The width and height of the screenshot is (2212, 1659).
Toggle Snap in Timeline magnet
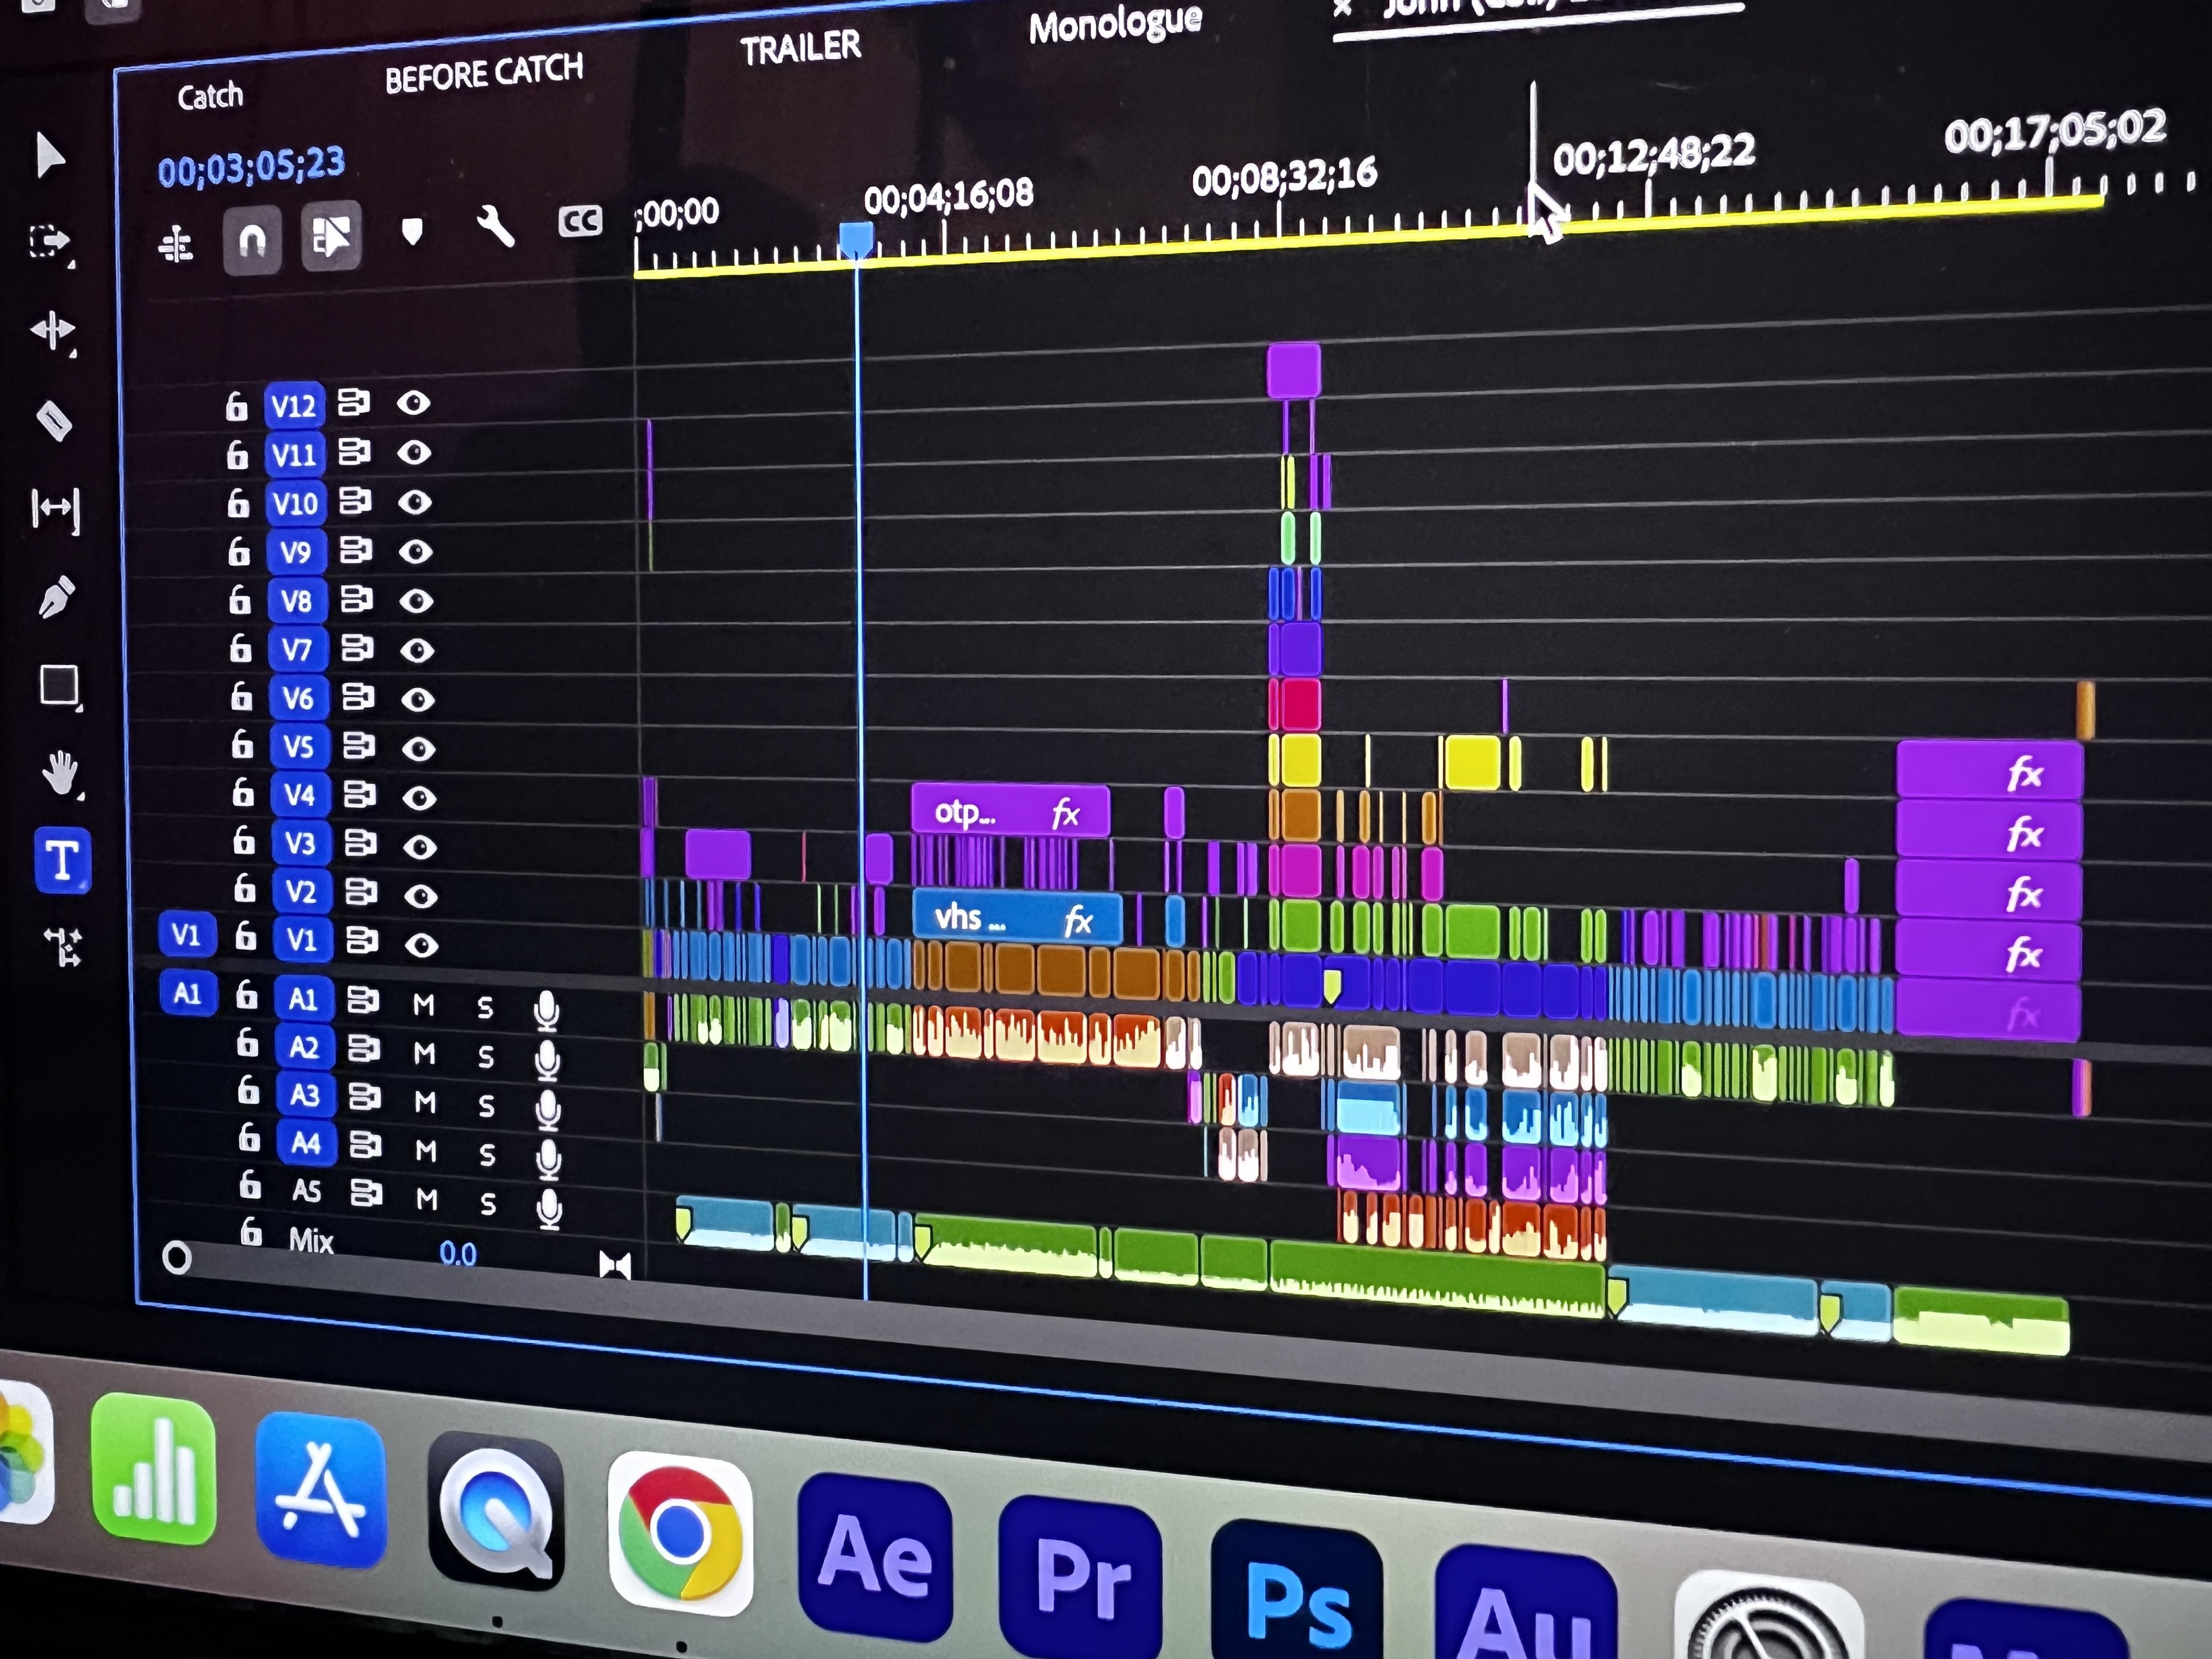252,240
